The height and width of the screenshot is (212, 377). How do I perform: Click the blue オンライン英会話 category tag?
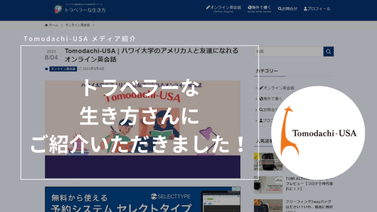(63, 69)
